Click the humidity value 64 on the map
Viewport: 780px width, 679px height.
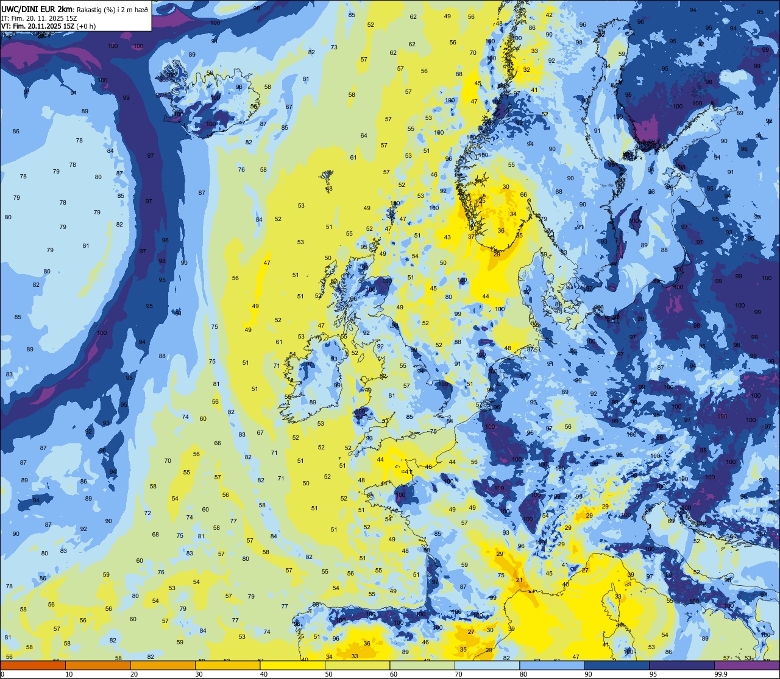click(x=364, y=135)
